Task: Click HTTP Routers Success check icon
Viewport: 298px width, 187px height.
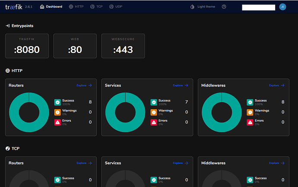Action: point(57,102)
